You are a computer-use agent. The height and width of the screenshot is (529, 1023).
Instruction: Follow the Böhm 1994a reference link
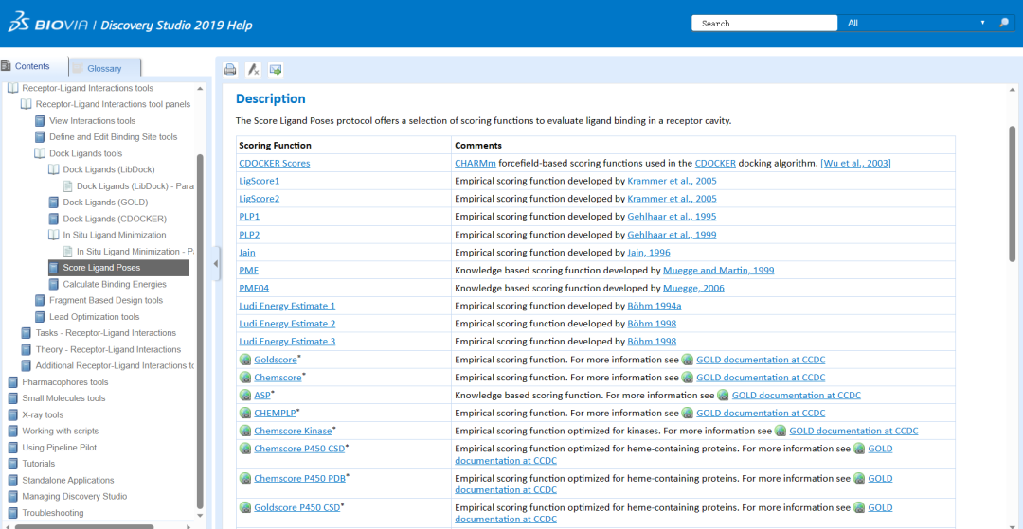tap(655, 307)
